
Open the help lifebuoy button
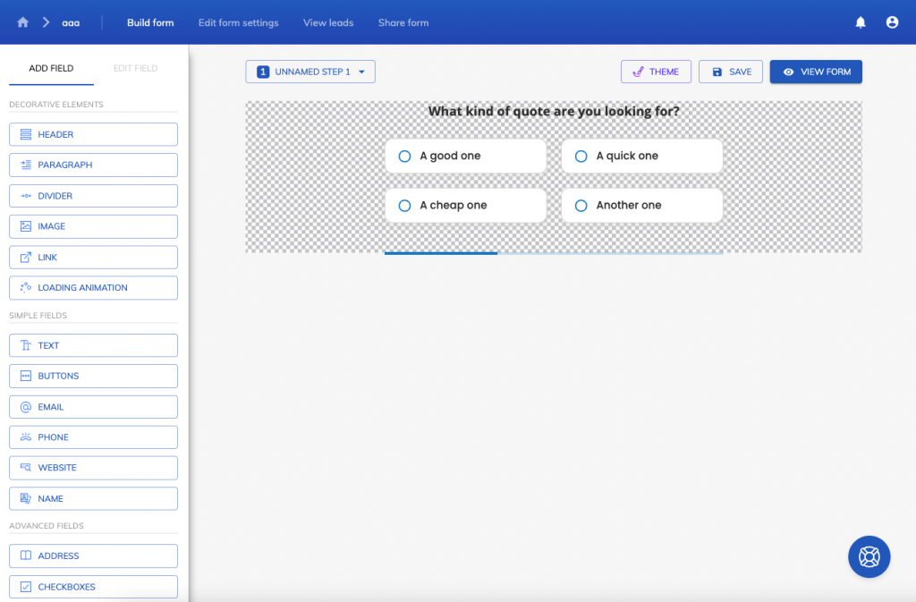[x=869, y=556]
